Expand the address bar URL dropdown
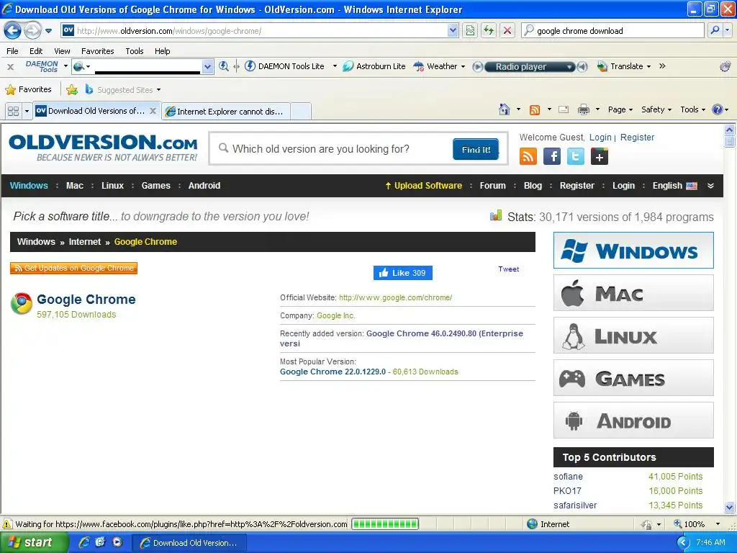 pyautogui.click(x=453, y=30)
